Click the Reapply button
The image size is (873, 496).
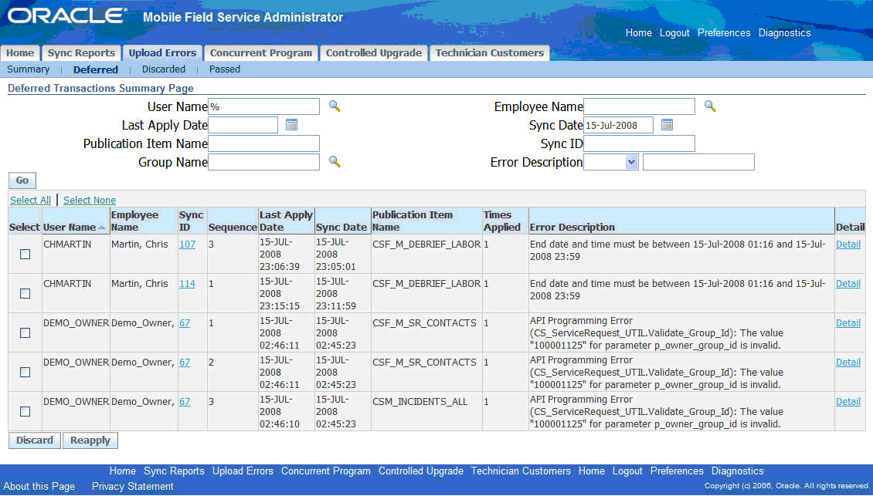point(90,440)
